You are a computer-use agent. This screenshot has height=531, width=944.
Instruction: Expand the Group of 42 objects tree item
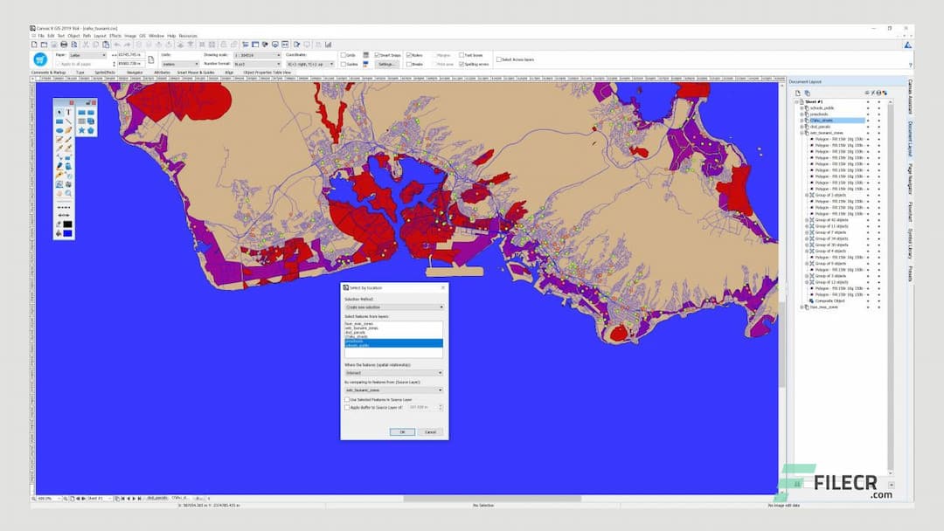[x=807, y=222]
